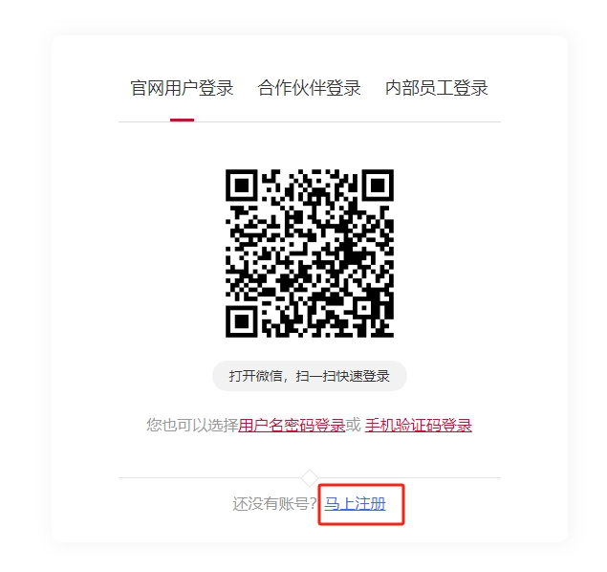Click the red box edge around 马上注册
The width and height of the screenshot is (607, 572).
coord(361,484)
